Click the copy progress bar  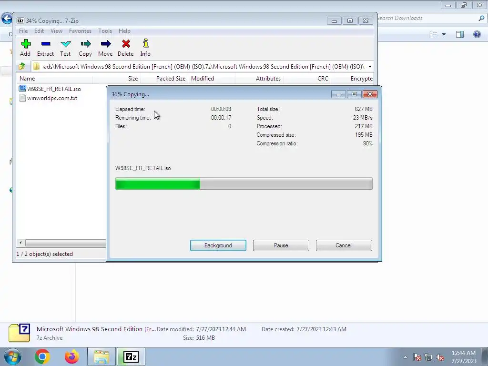coord(244,183)
